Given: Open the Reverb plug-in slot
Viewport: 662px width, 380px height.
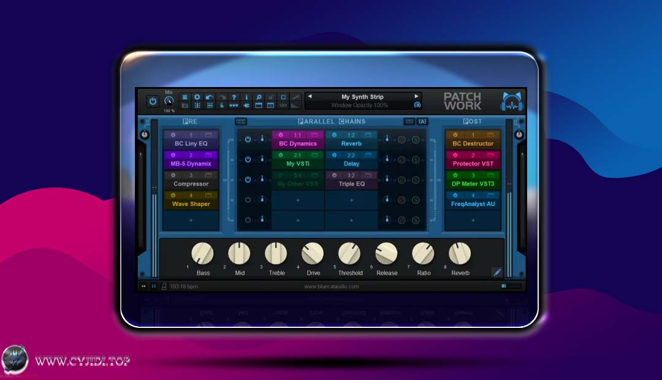Looking at the screenshot, I should tap(351, 143).
